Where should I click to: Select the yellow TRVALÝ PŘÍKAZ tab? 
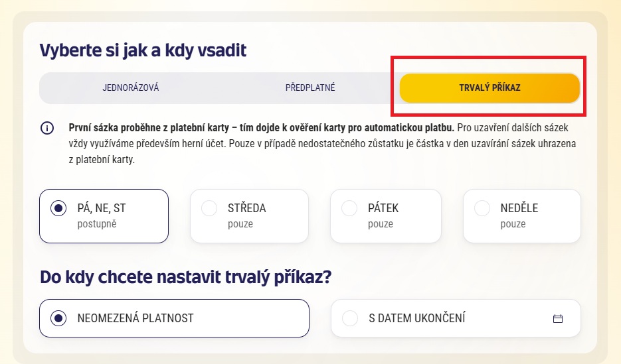pos(489,88)
